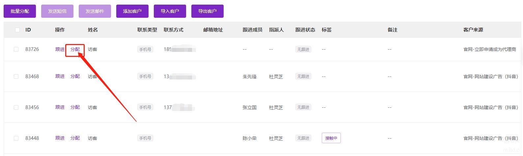Click 分配 link in row 83456
The image size is (523, 156).
coord(75,107)
